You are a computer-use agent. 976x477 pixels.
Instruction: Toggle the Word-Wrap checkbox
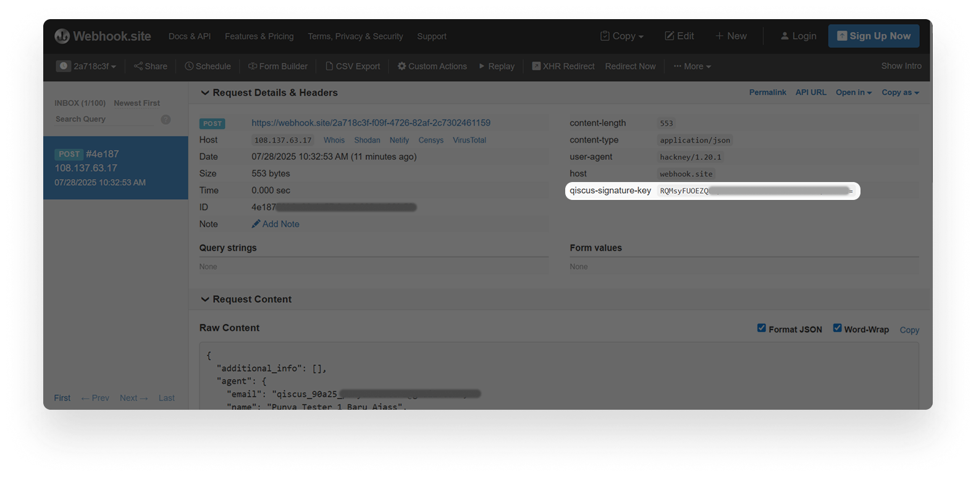[837, 328]
